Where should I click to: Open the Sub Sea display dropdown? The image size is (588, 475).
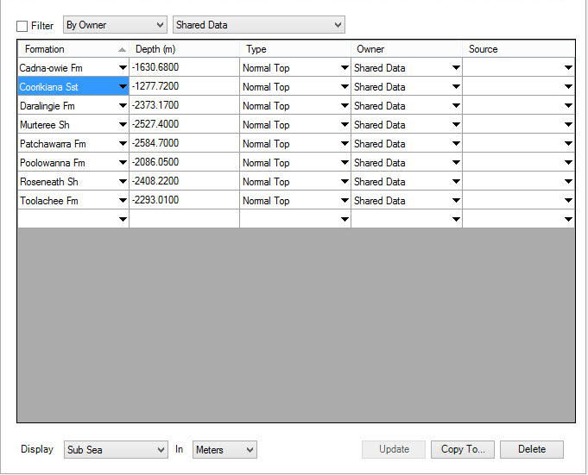(x=116, y=450)
